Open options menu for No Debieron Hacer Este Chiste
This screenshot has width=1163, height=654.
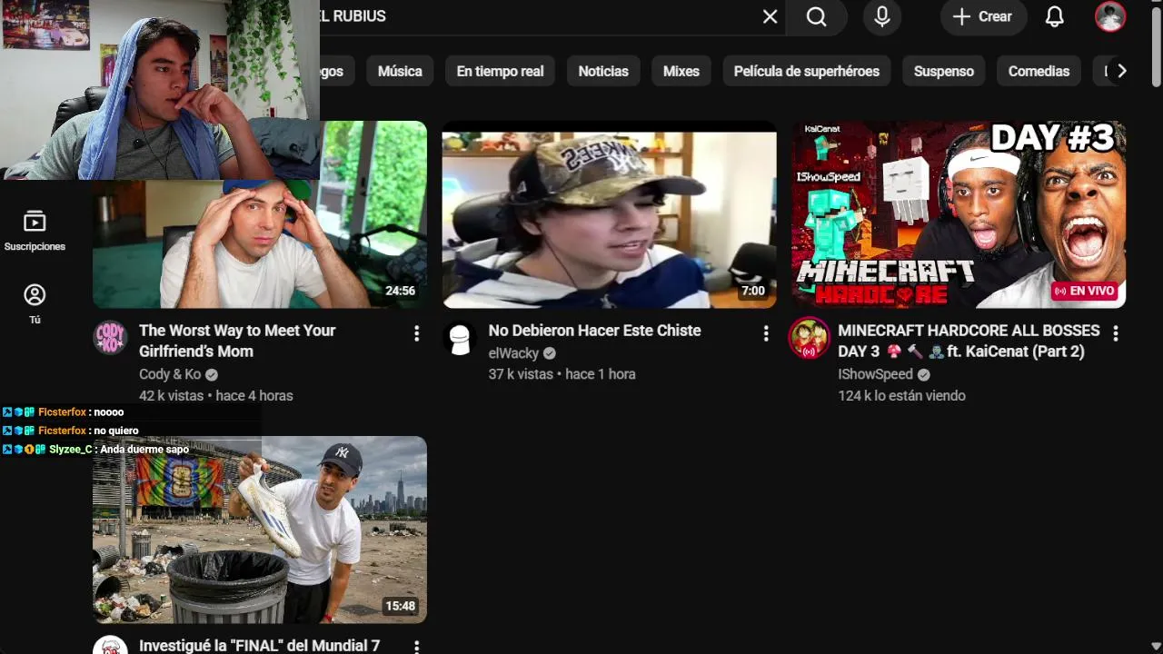(766, 333)
